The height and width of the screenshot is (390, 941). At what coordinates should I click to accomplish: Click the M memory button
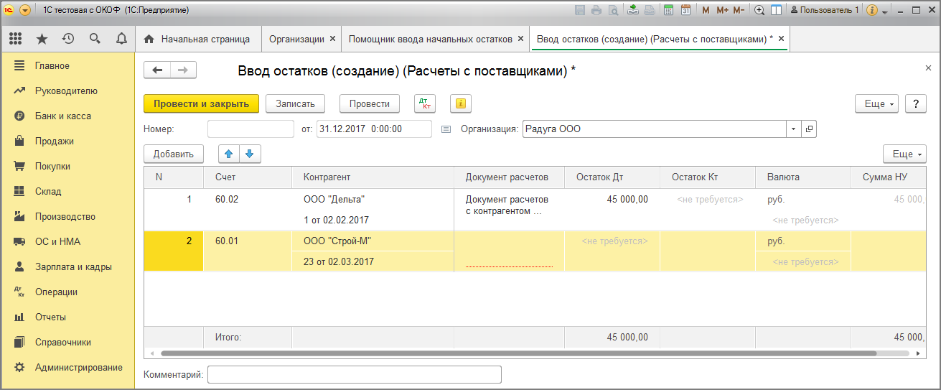(x=706, y=10)
